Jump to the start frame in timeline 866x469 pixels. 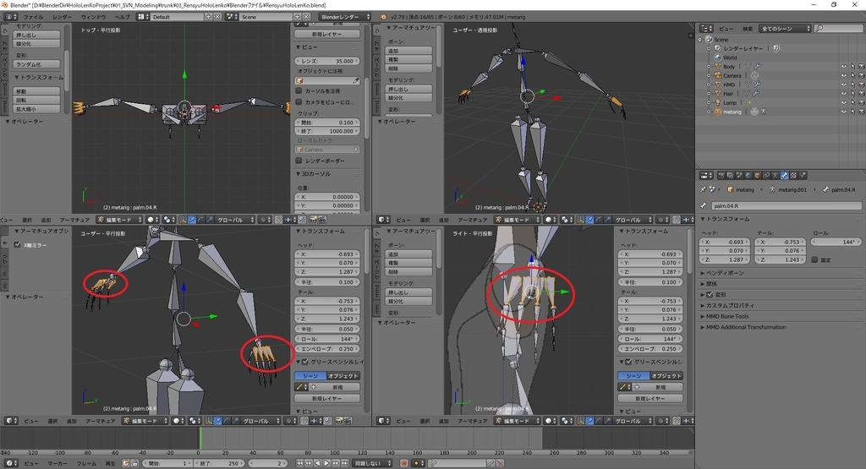[x=299, y=463]
